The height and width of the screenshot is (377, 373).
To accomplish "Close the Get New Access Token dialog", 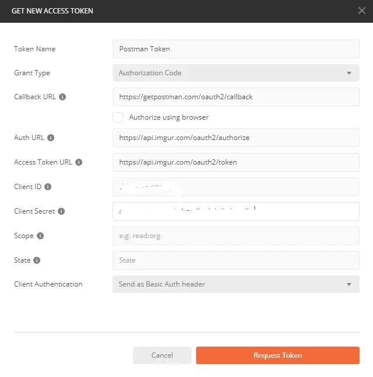I will click(x=362, y=11).
